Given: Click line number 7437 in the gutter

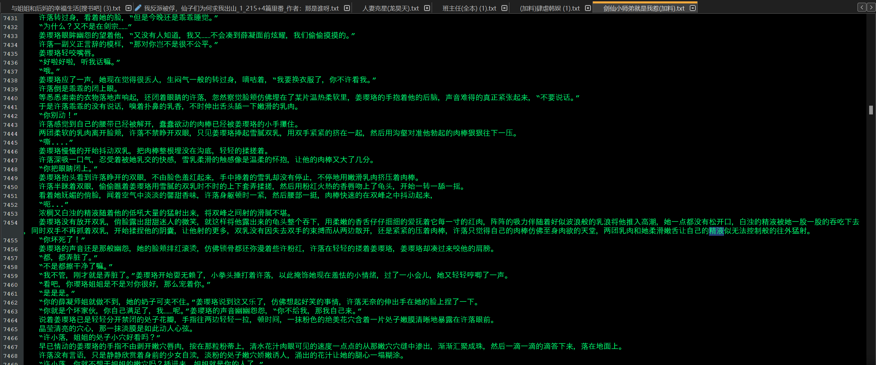Looking at the screenshot, I should click(x=10, y=71).
